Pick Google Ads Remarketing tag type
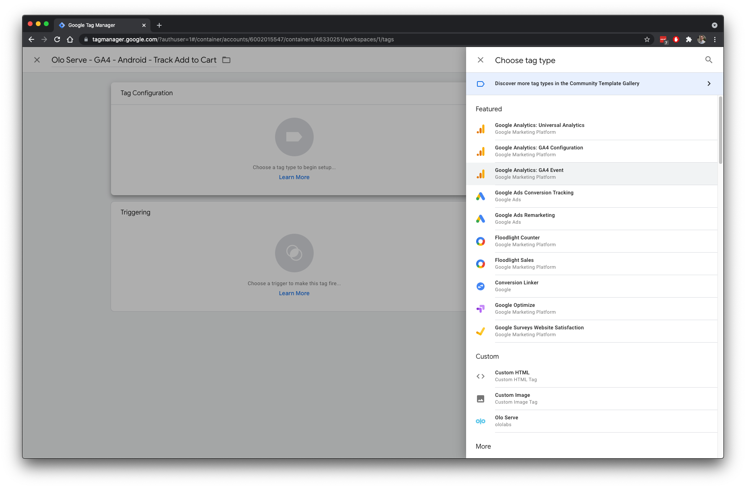This screenshot has height=488, width=746. coord(592,218)
